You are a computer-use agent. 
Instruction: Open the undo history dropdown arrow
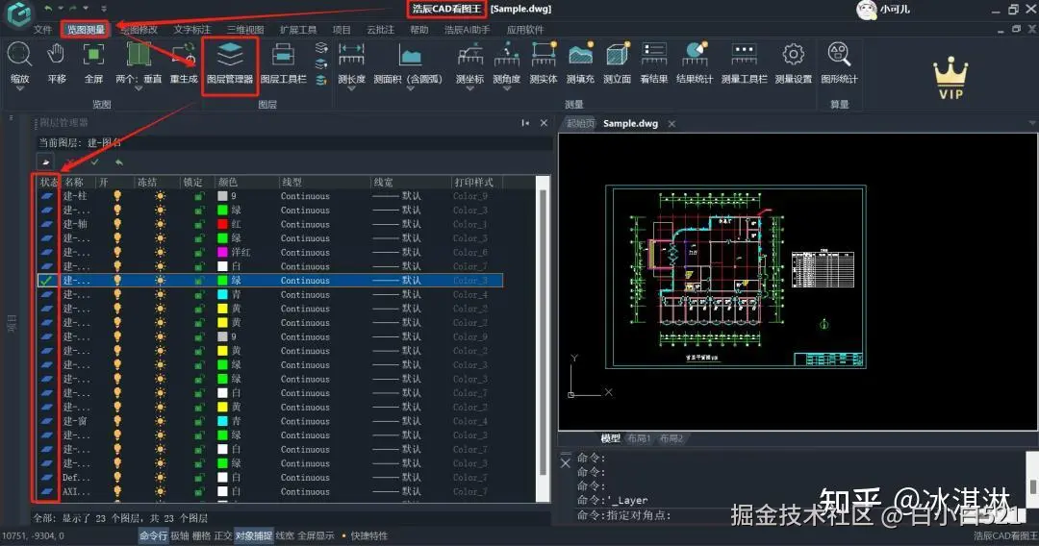click(60, 9)
